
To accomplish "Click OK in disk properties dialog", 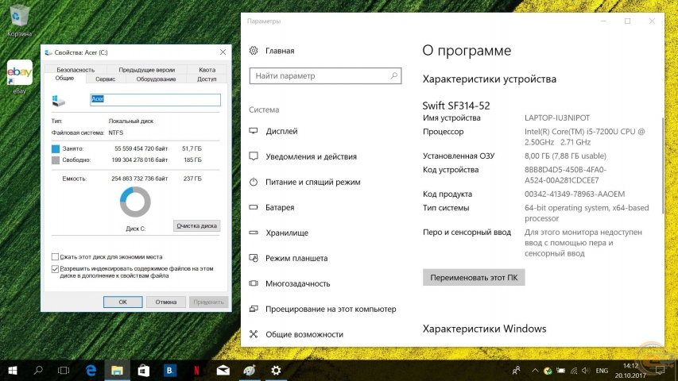I will (x=122, y=302).
